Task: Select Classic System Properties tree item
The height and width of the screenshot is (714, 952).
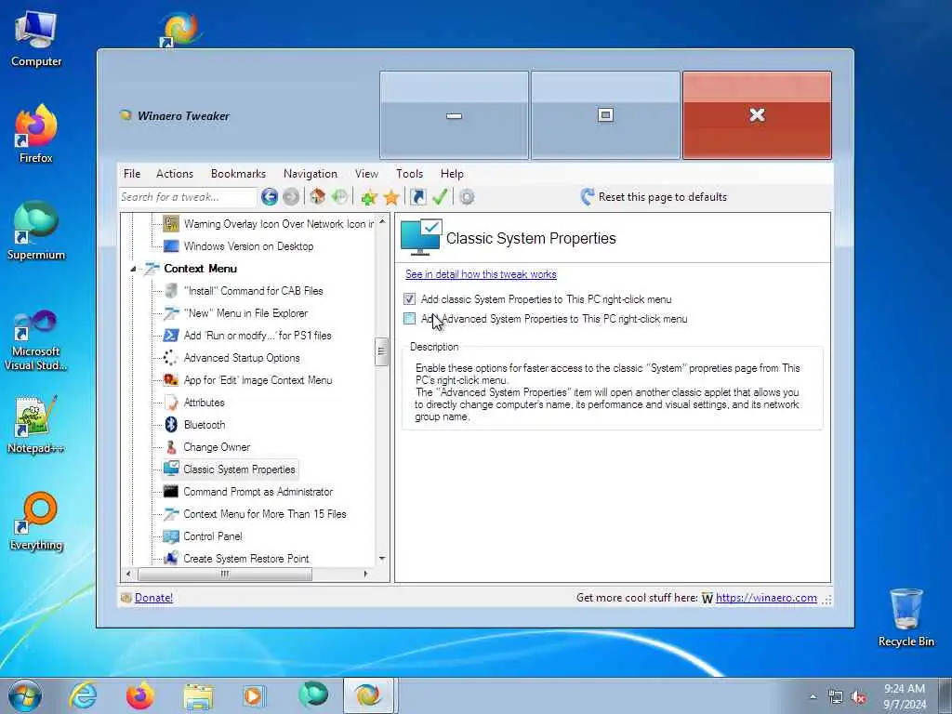Action: (239, 469)
